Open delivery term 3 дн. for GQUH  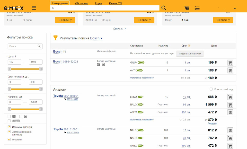[x=188, y=63]
